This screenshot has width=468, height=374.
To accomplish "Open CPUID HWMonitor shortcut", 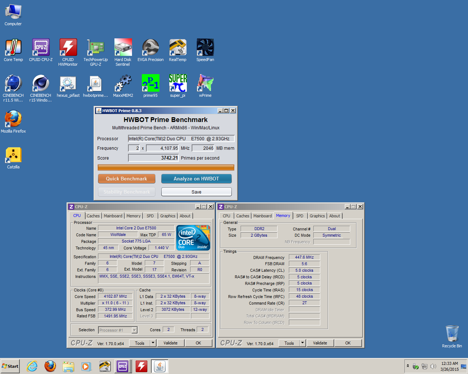I will tap(68, 53).
